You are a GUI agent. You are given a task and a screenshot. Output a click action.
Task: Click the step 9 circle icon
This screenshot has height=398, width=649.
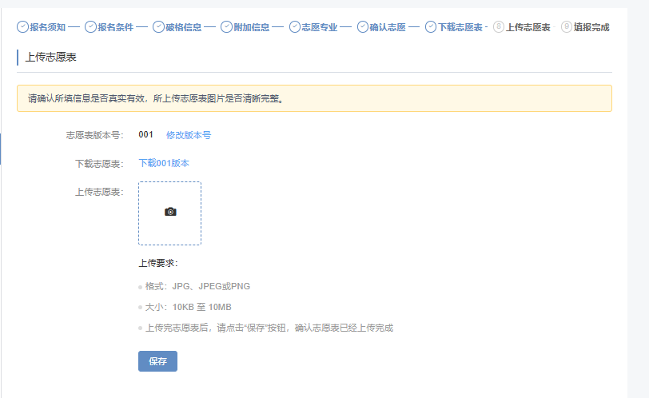click(x=567, y=27)
